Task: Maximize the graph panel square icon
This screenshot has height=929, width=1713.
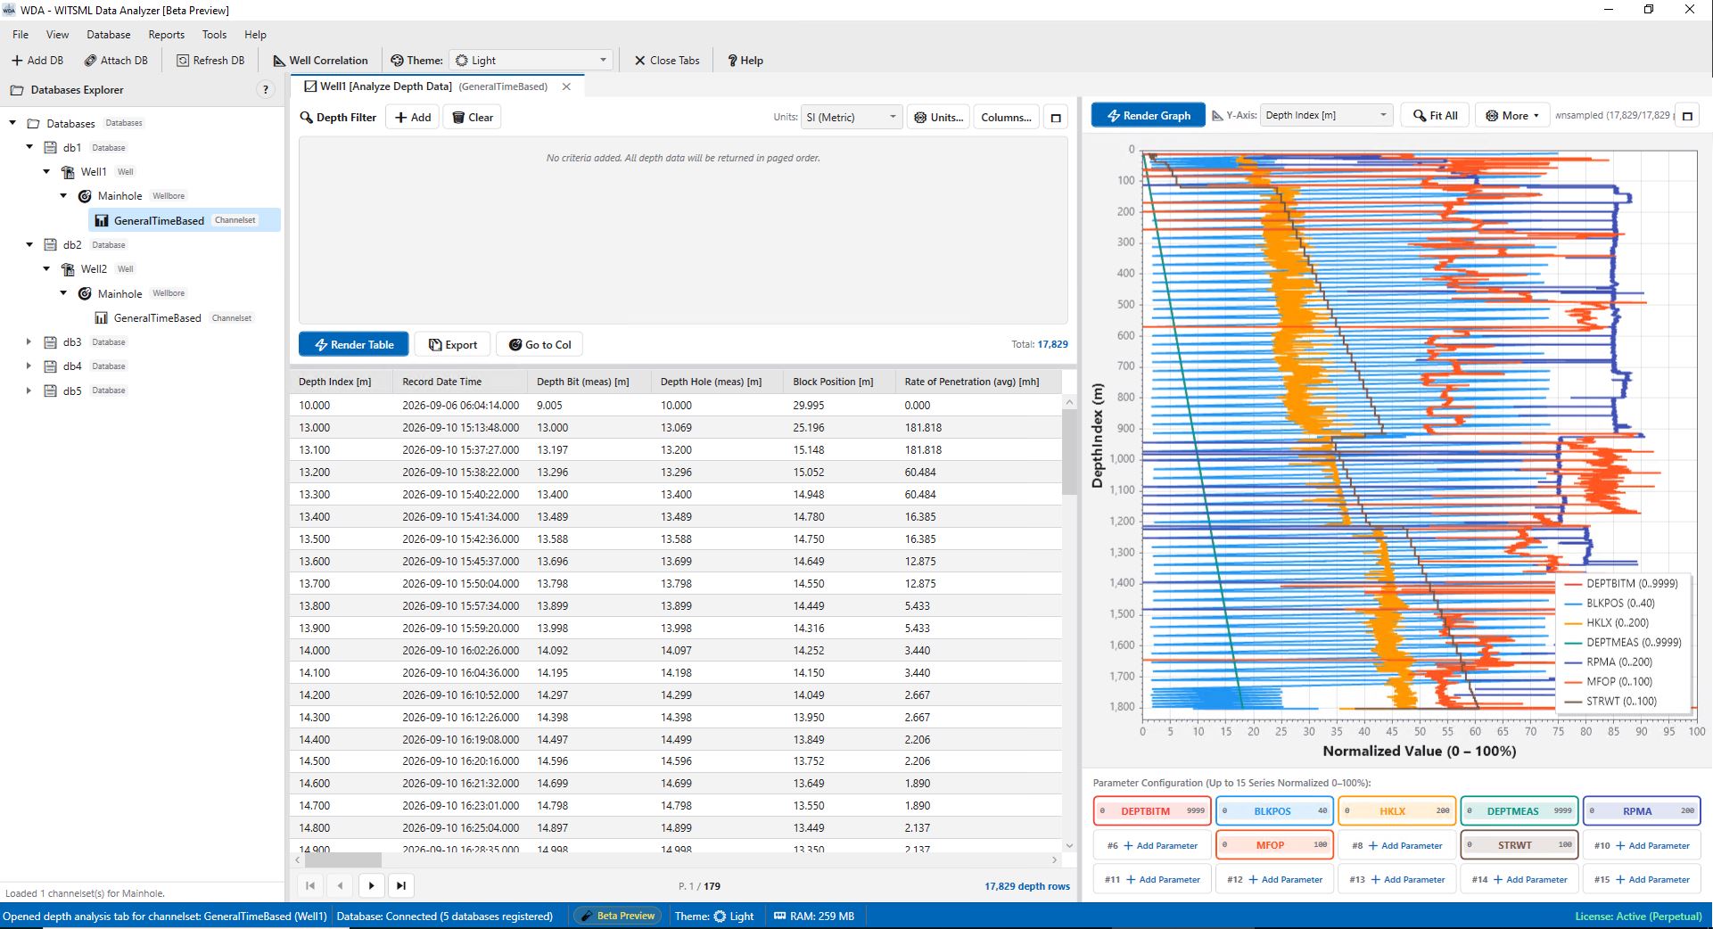Action: [x=1687, y=116]
